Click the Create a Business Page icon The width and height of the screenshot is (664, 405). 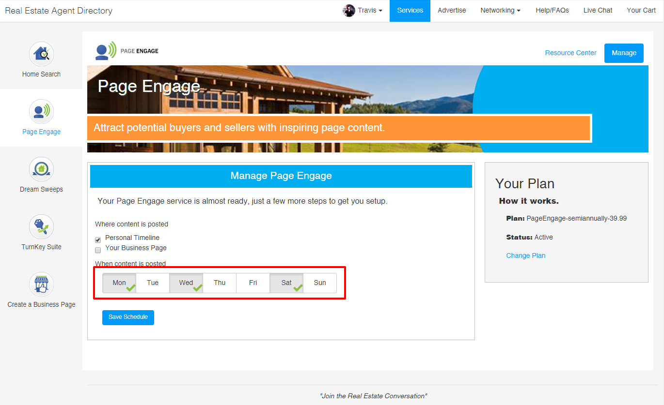[x=41, y=284]
